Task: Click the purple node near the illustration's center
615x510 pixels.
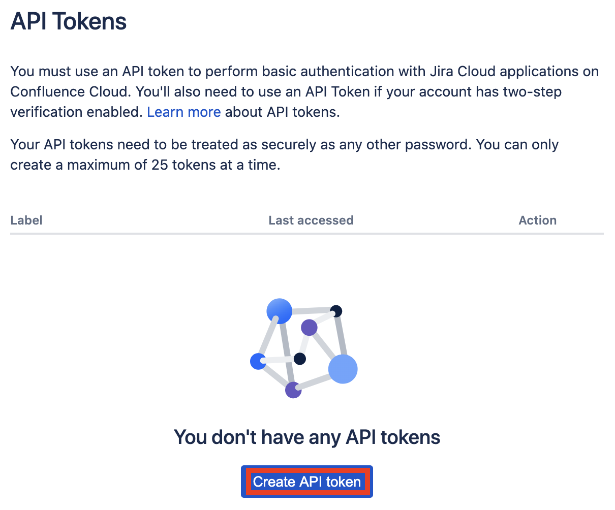Action: (x=309, y=328)
